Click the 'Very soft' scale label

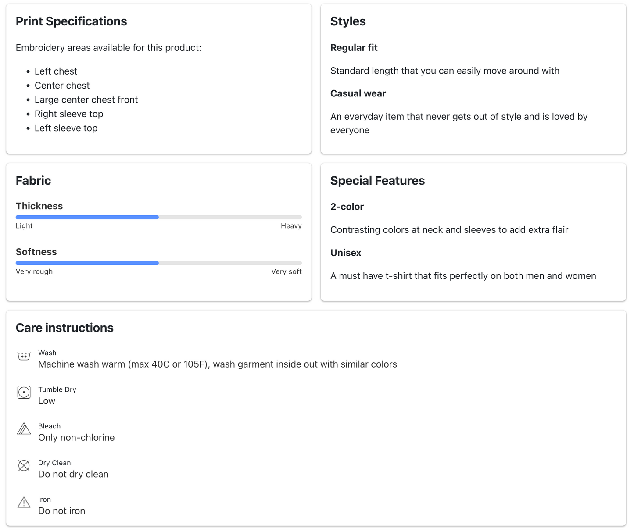click(x=287, y=271)
